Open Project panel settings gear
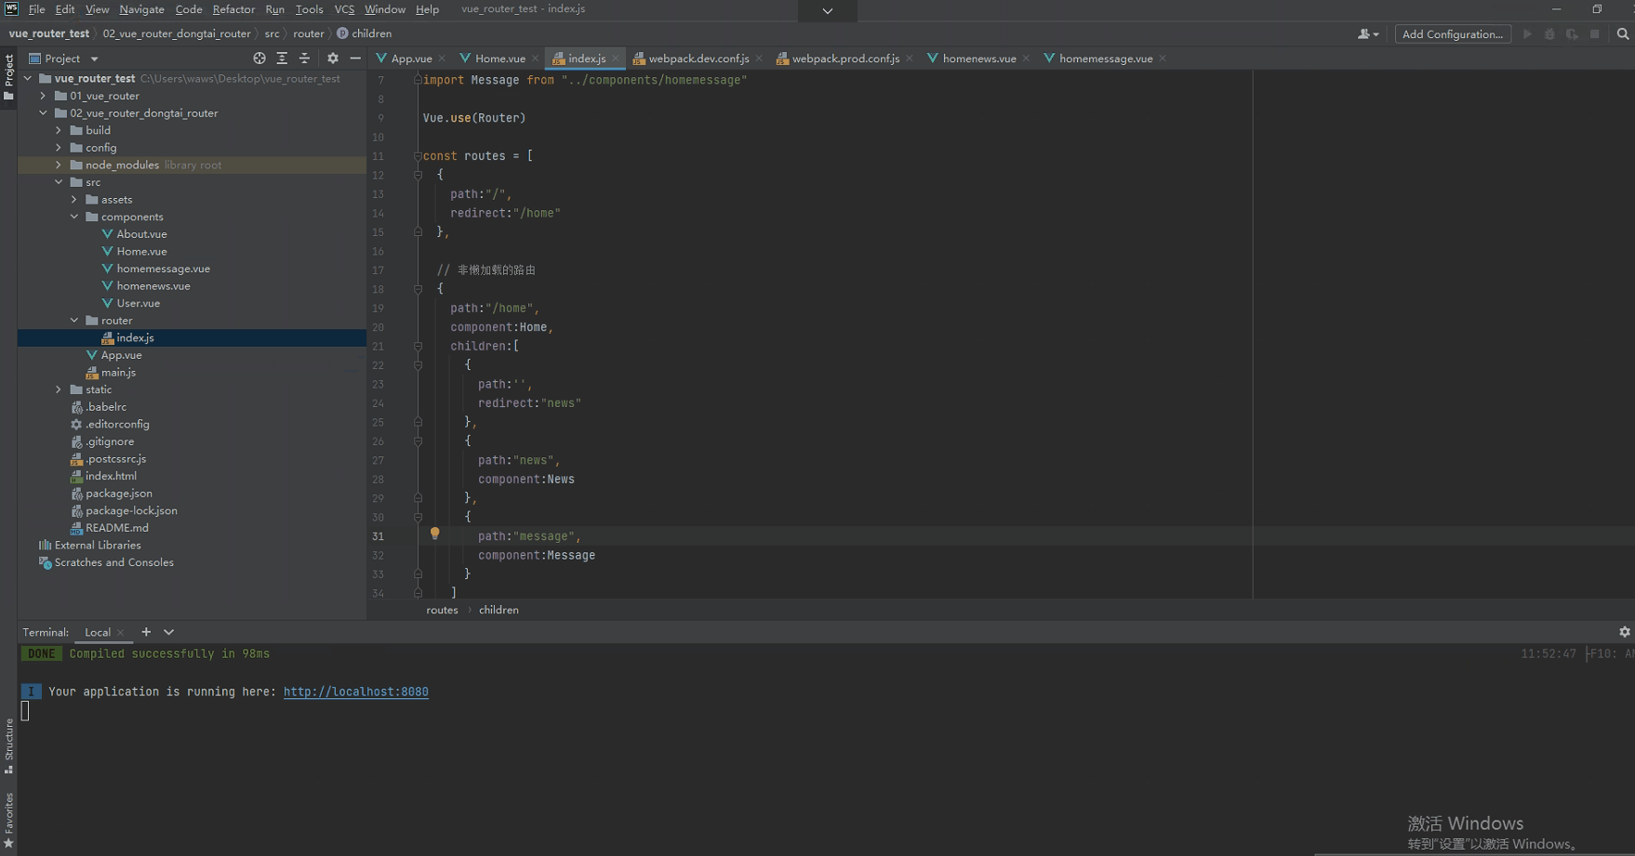The width and height of the screenshot is (1635, 856). tap(333, 59)
